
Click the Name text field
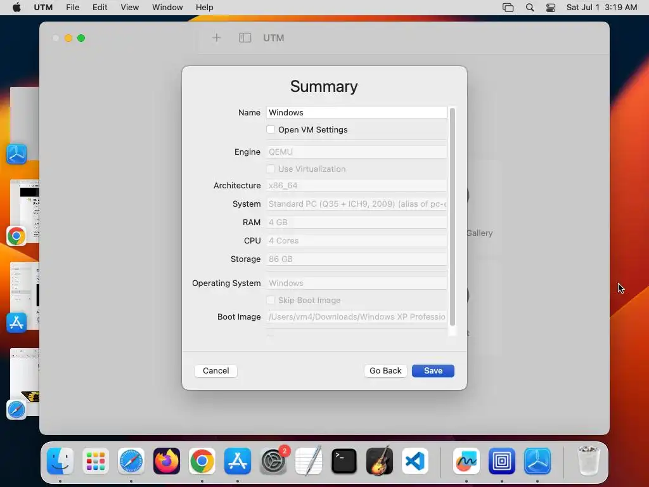point(356,113)
